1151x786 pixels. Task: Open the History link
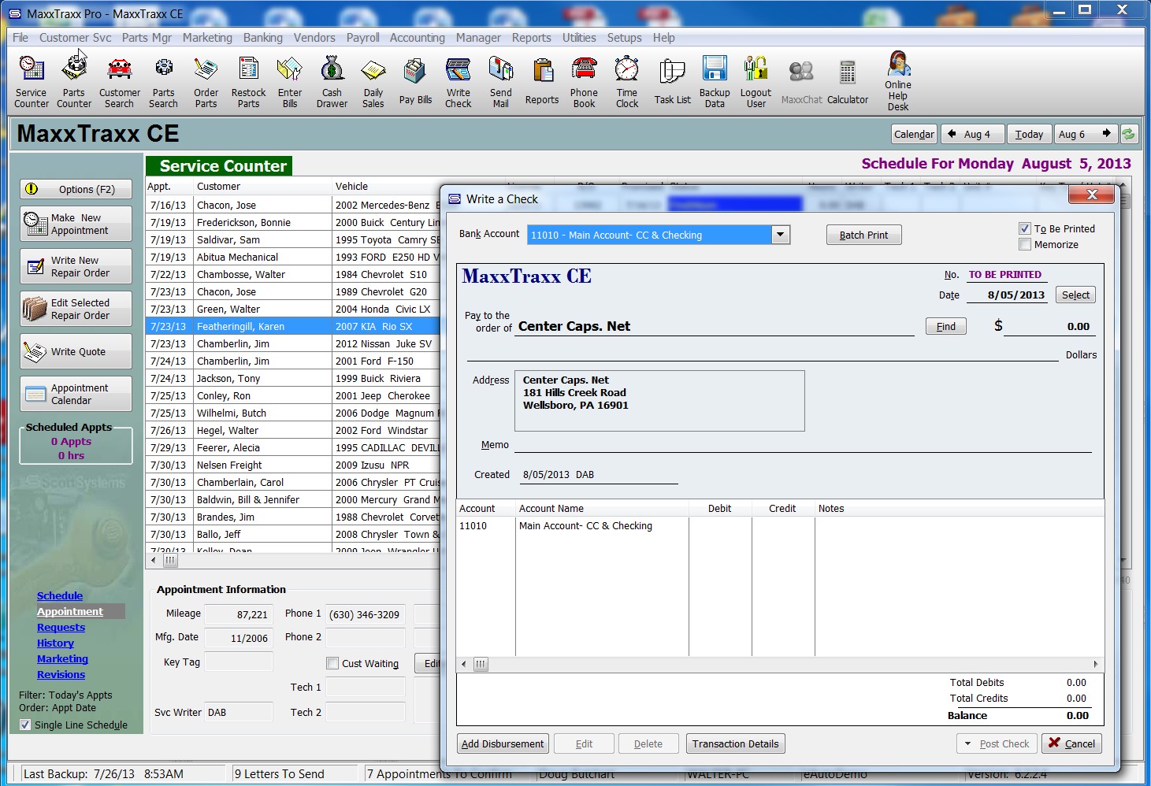[55, 643]
